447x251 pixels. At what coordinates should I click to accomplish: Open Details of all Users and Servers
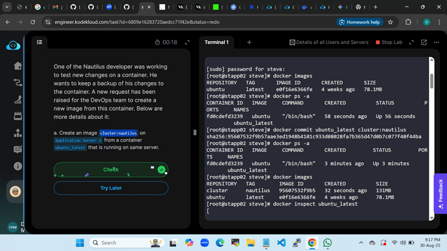(329, 42)
